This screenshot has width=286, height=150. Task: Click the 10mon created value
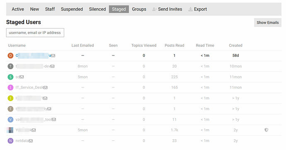coord(236,66)
